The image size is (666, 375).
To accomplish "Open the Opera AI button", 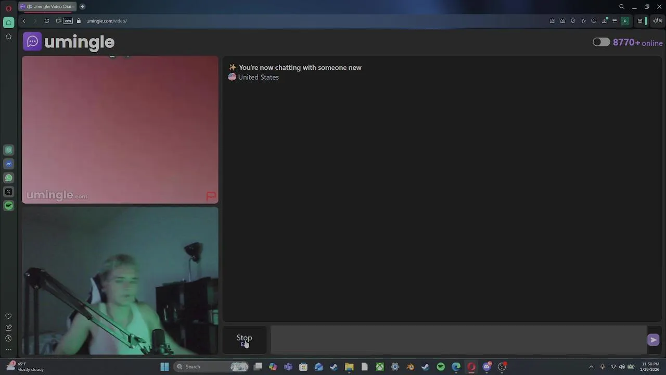I will (658, 21).
